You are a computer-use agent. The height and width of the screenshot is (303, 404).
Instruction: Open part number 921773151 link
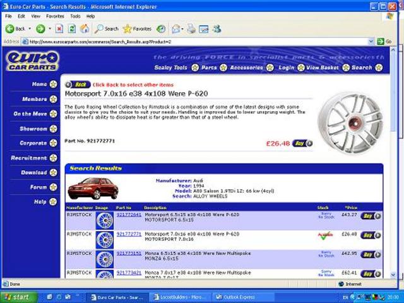pyautogui.click(x=129, y=253)
